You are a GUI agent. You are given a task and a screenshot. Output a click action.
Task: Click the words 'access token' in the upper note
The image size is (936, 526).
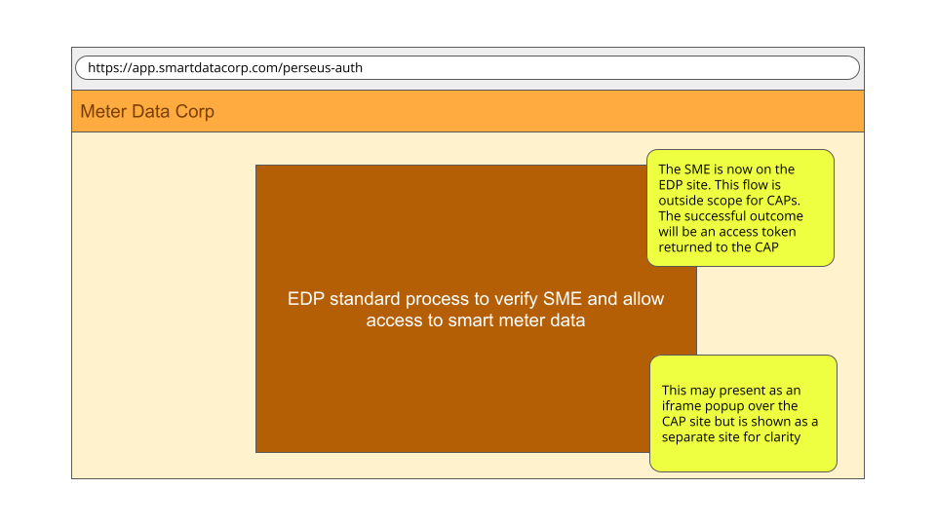tap(757, 232)
